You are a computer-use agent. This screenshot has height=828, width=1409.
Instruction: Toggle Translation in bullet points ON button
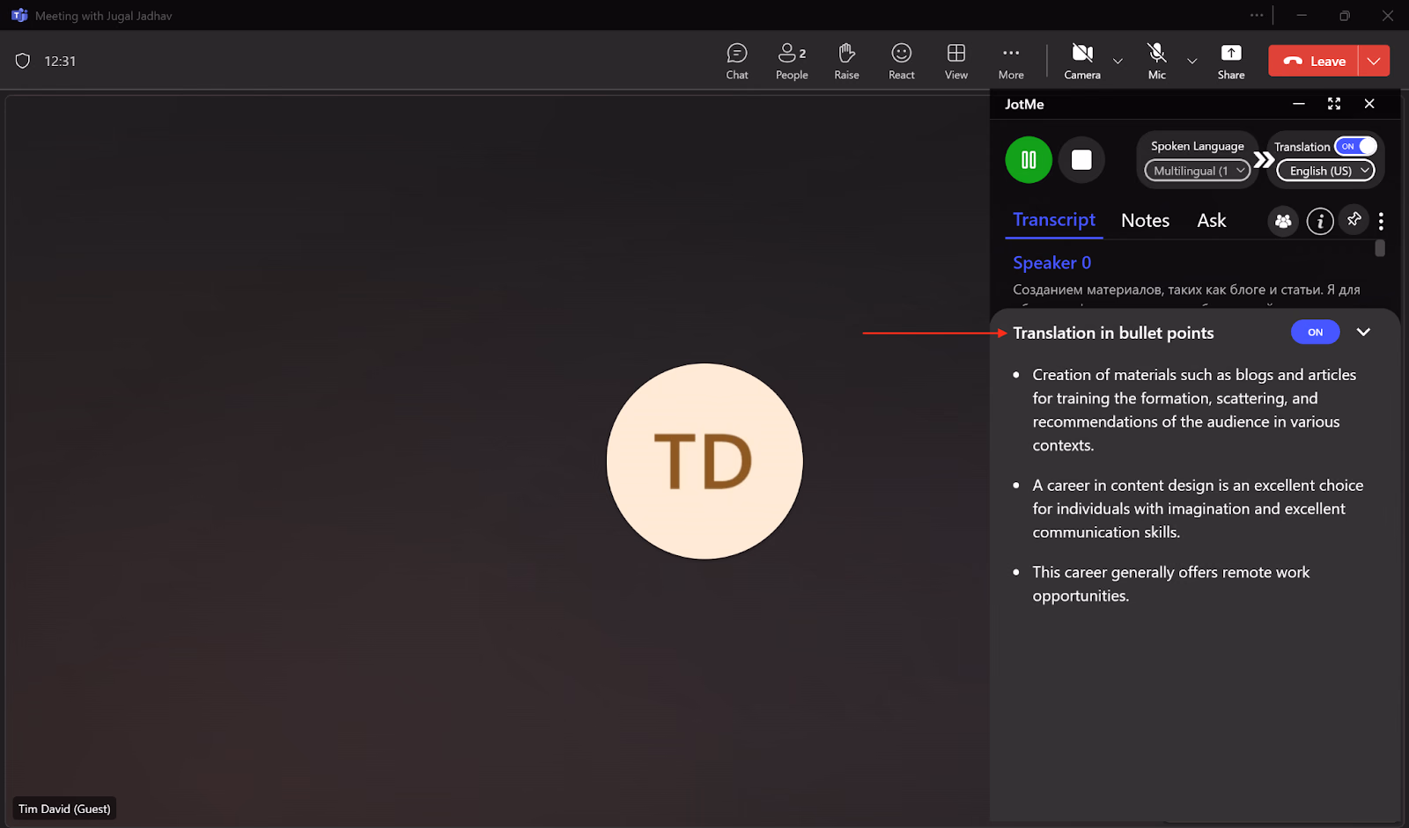click(x=1315, y=332)
